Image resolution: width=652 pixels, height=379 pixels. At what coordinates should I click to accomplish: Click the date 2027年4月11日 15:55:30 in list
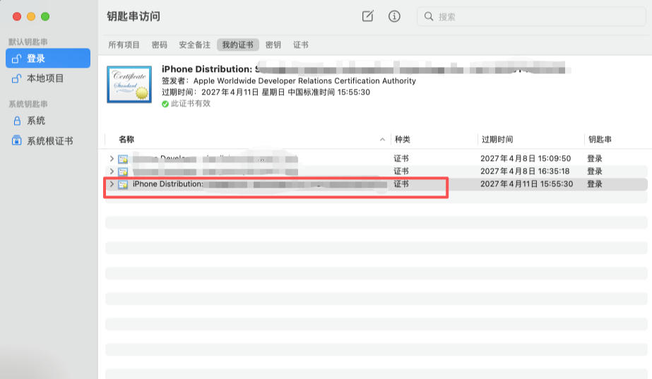526,184
